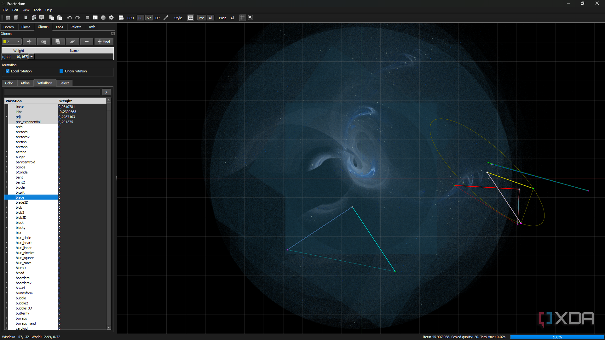Delete the xform with minus button
Viewport: 605px width, 340px height.
pos(87,42)
